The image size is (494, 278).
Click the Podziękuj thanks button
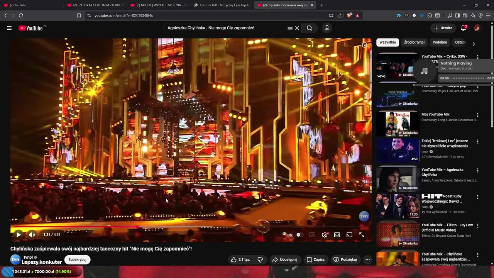click(x=345, y=259)
